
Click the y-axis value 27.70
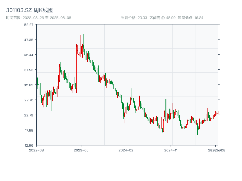(29, 100)
